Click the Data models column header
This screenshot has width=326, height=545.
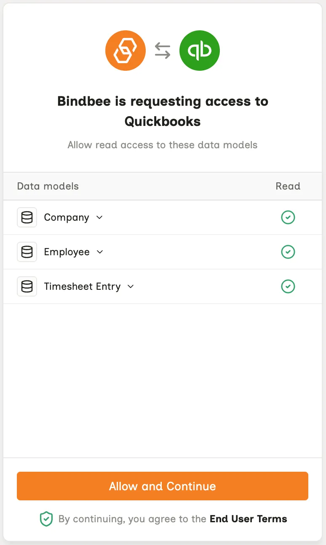click(x=48, y=186)
